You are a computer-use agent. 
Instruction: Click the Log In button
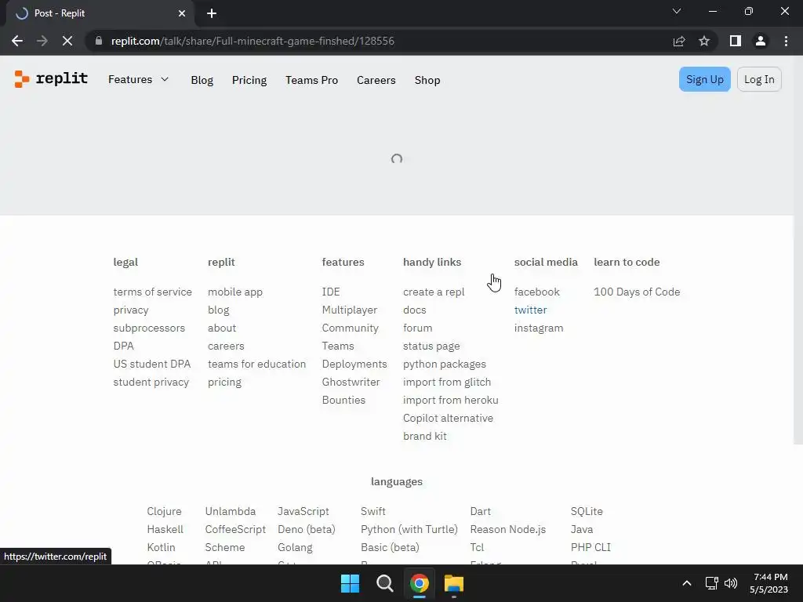tap(759, 79)
